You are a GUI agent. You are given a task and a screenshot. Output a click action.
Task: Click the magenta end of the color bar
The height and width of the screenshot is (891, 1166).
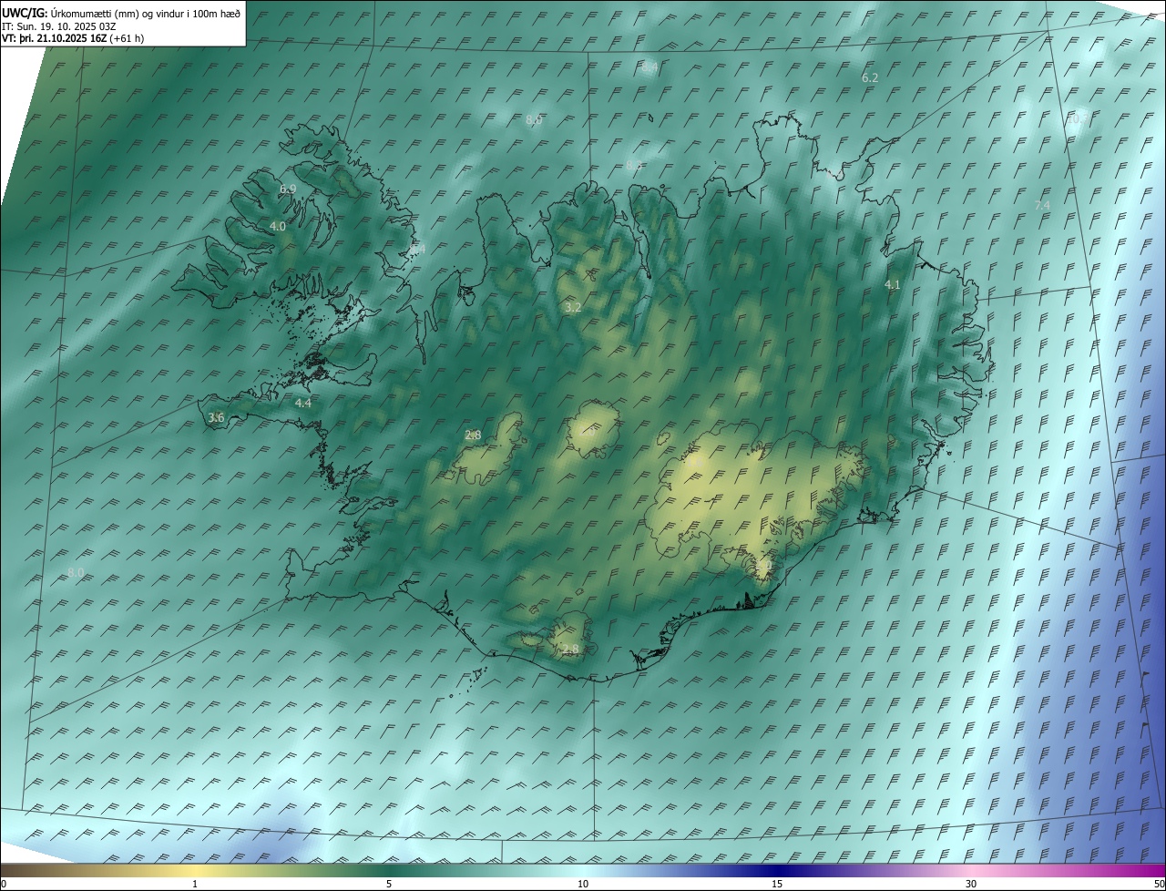click(1148, 870)
